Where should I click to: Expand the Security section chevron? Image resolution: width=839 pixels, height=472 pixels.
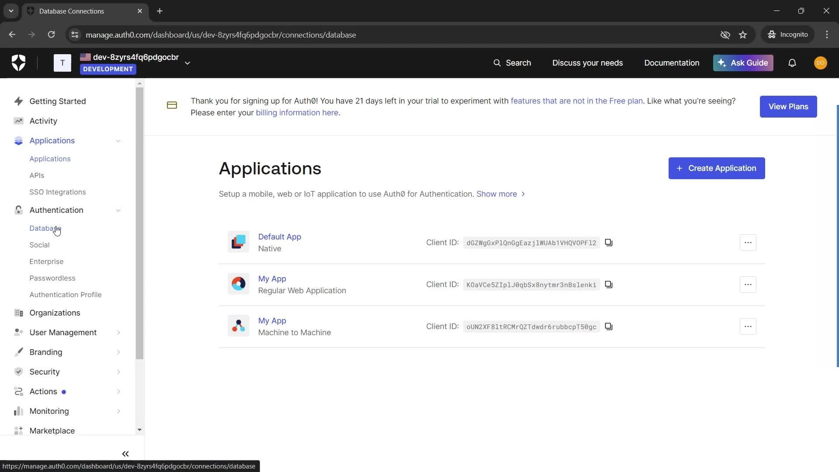tap(118, 372)
